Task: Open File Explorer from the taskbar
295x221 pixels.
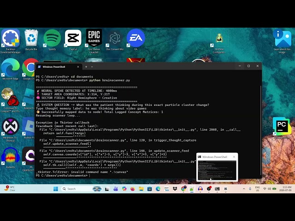Action: click(141, 189)
